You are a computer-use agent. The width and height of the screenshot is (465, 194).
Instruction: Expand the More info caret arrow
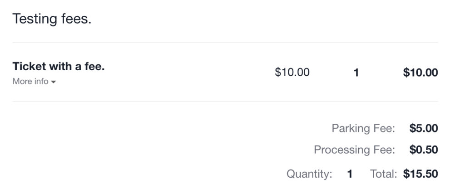click(54, 82)
